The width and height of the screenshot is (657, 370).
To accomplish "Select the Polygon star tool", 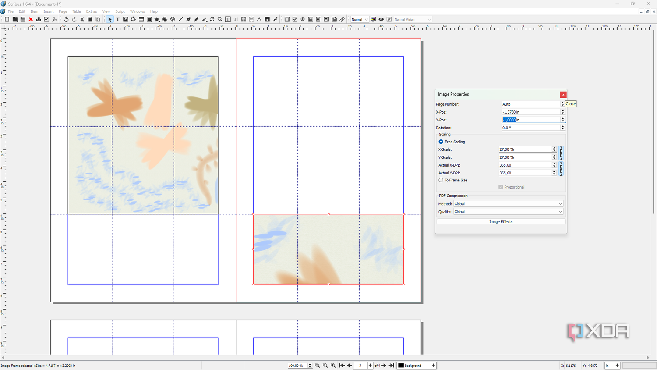I will [x=157, y=19].
